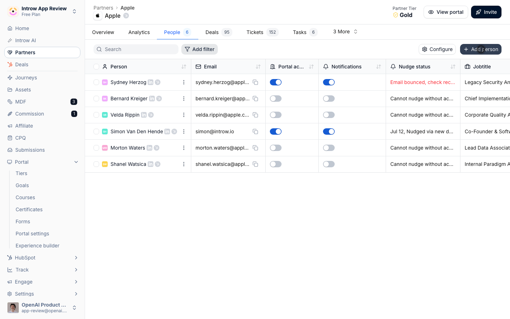Open the OpenAI Product account menu
The width and height of the screenshot is (510, 319).
click(x=42, y=308)
